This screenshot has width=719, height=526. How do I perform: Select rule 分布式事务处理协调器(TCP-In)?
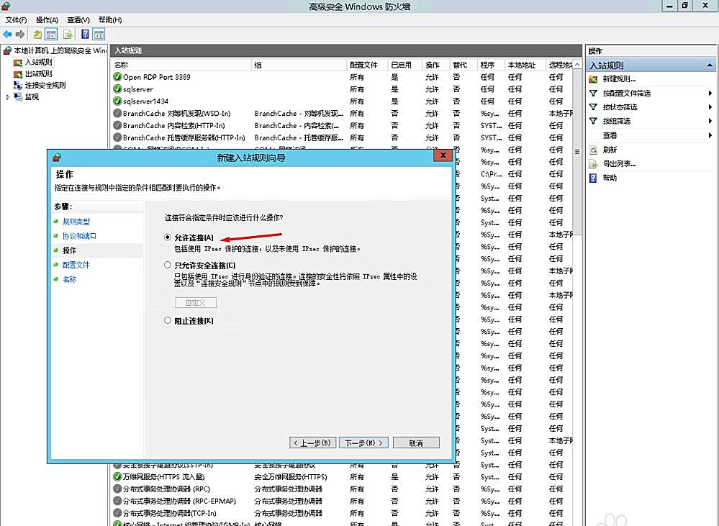tap(342, 513)
